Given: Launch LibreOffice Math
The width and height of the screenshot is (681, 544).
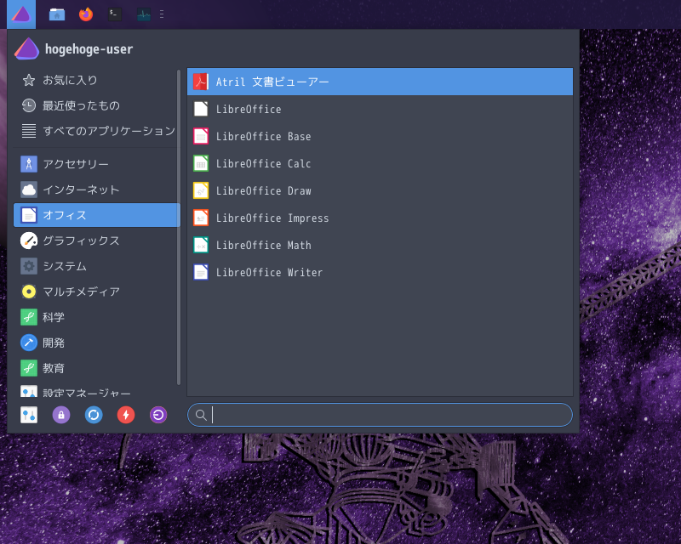Looking at the screenshot, I should [x=380, y=245].
